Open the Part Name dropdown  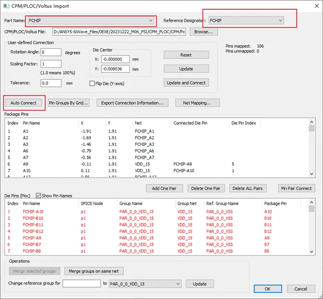pyautogui.click(x=91, y=21)
